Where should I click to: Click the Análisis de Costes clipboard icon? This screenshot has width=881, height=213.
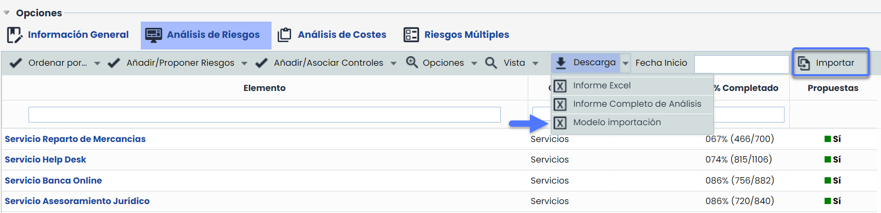pyautogui.click(x=284, y=35)
